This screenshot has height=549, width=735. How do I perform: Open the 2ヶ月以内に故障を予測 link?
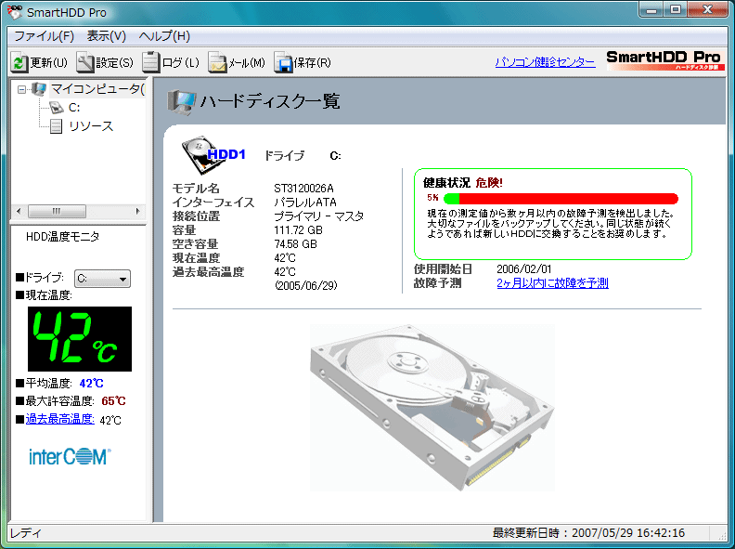[x=552, y=283]
